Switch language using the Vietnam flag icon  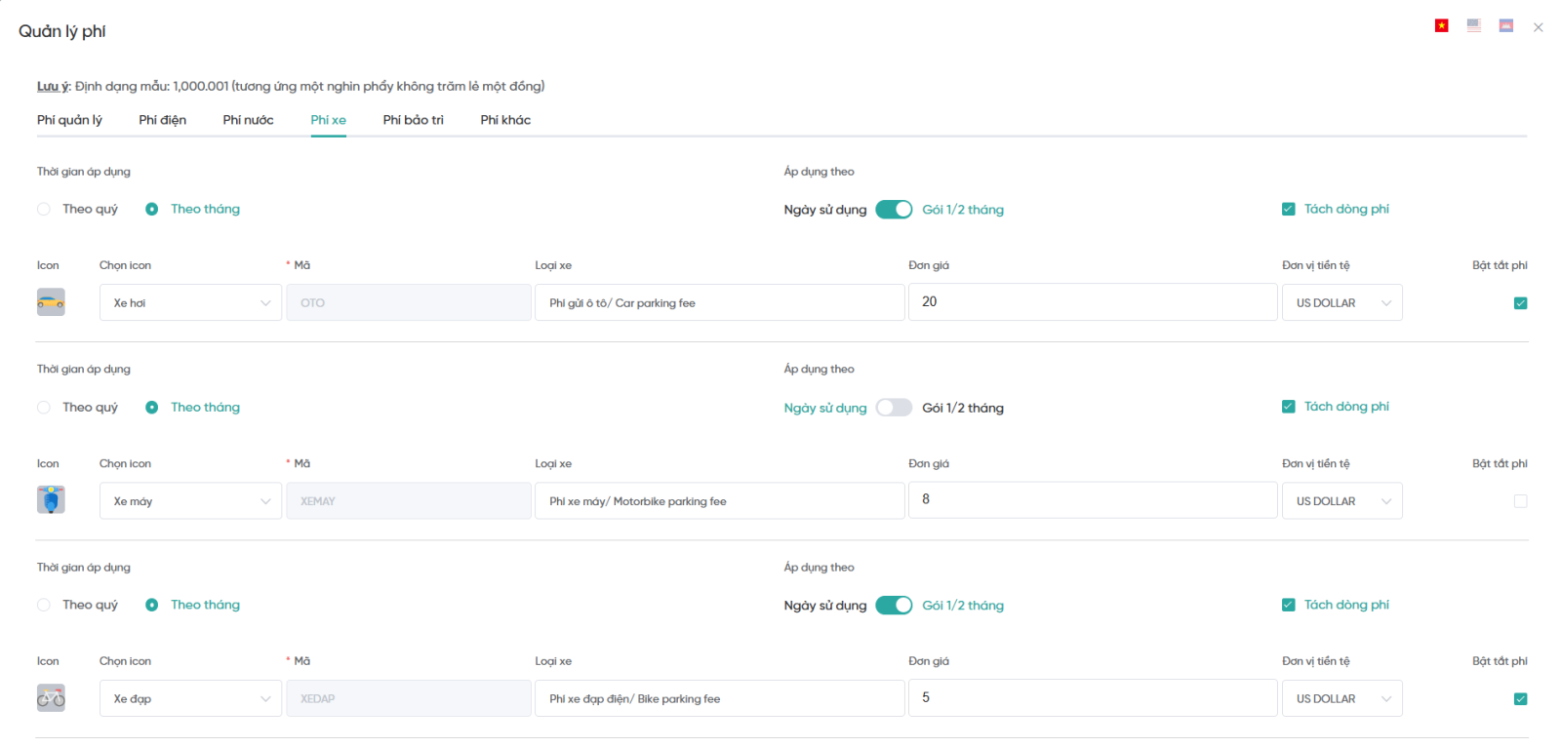coord(1441,26)
